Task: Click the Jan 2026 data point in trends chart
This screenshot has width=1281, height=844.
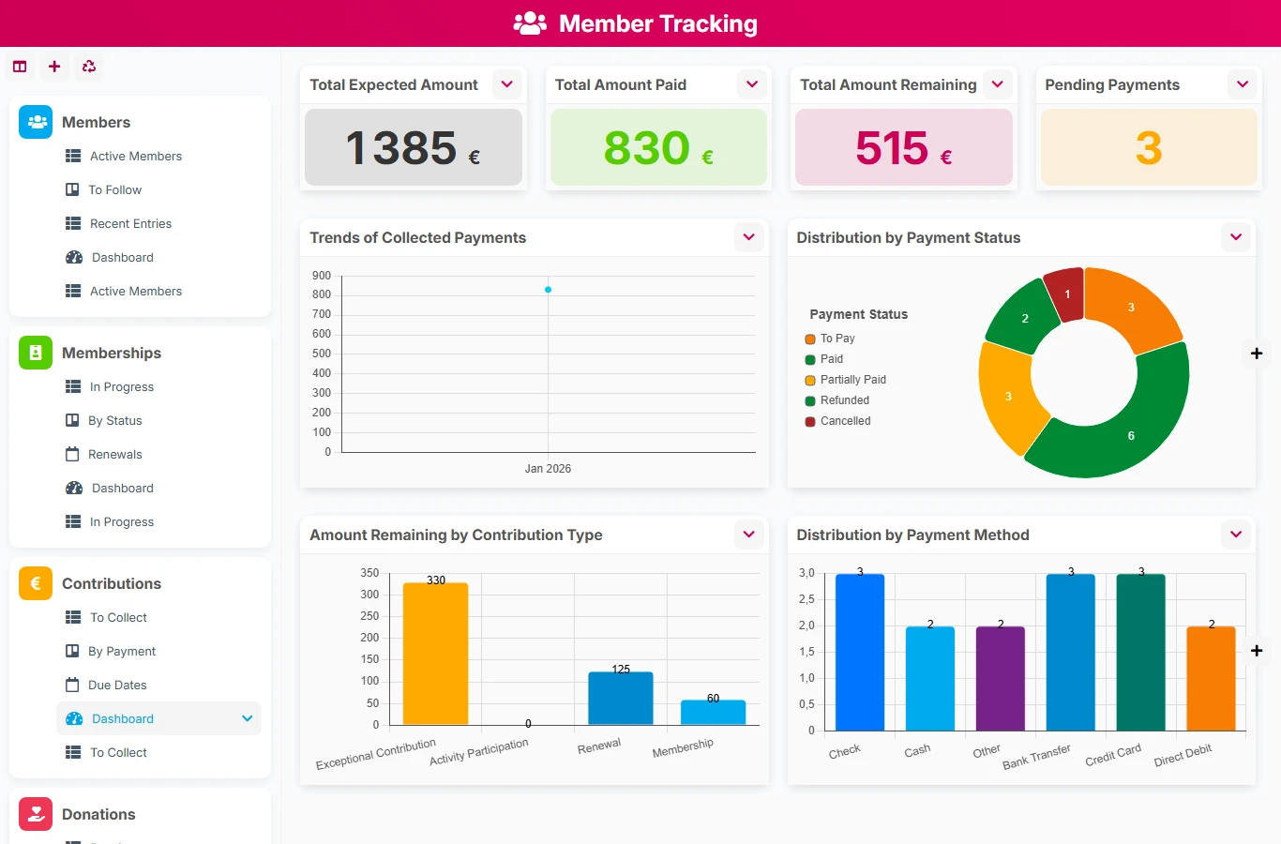Action: [548, 290]
